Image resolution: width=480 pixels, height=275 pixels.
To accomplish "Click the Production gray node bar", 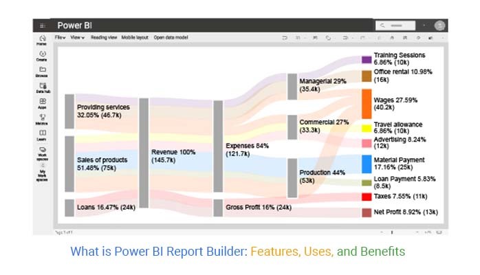I will point(292,178).
